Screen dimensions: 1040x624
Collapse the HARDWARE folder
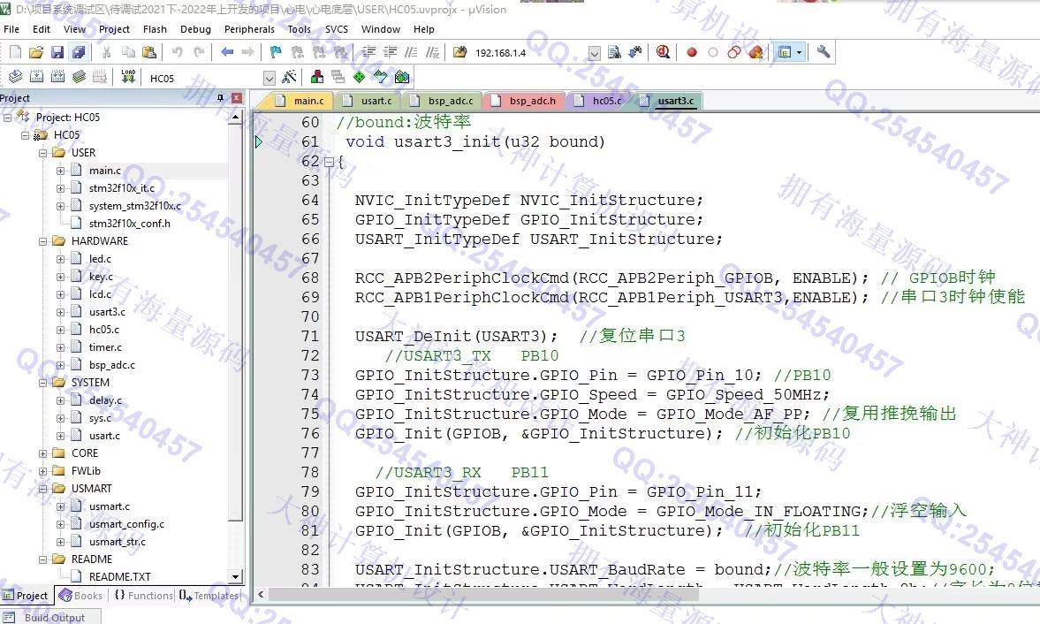(x=42, y=241)
